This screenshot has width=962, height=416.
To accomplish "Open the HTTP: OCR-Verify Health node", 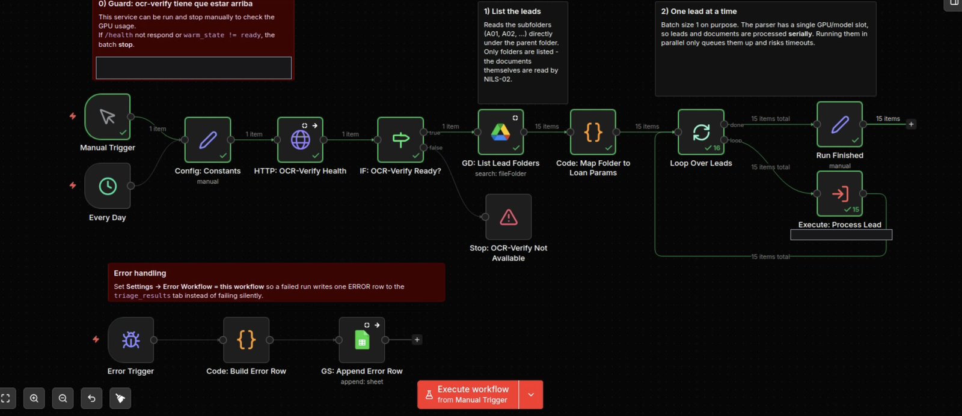I will (300, 140).
